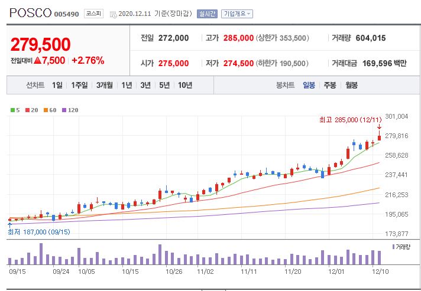Click the 봉차트 label
421x291 pixels.
pyautogui.click(x=285, y=85)
